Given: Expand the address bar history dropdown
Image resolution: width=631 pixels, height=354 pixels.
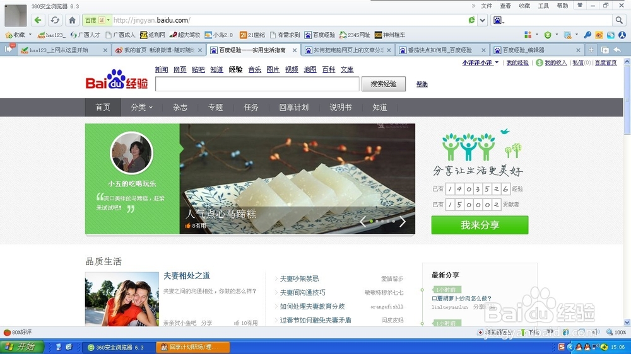Looking at the screenshot, I should (x=483, y=20).
